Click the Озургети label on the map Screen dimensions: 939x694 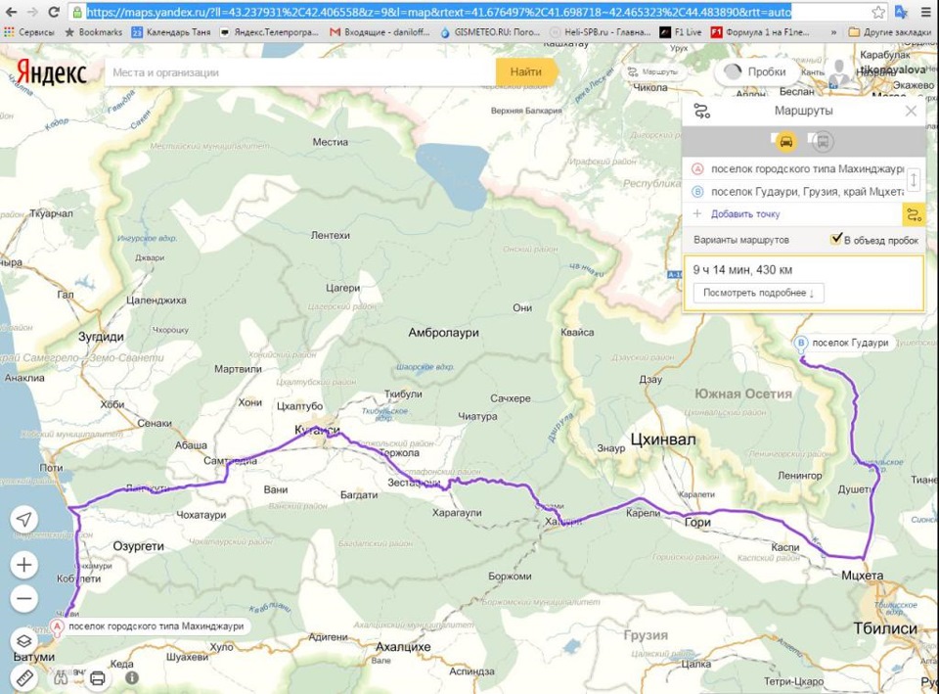coord(138,546)
